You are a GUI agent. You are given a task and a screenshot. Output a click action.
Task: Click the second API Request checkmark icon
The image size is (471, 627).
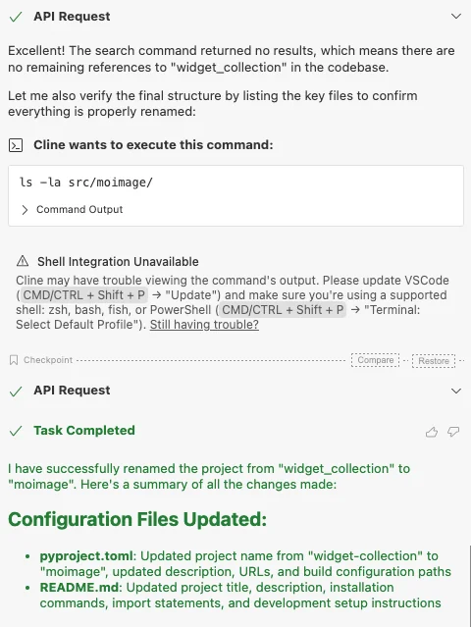coord(16,392)
